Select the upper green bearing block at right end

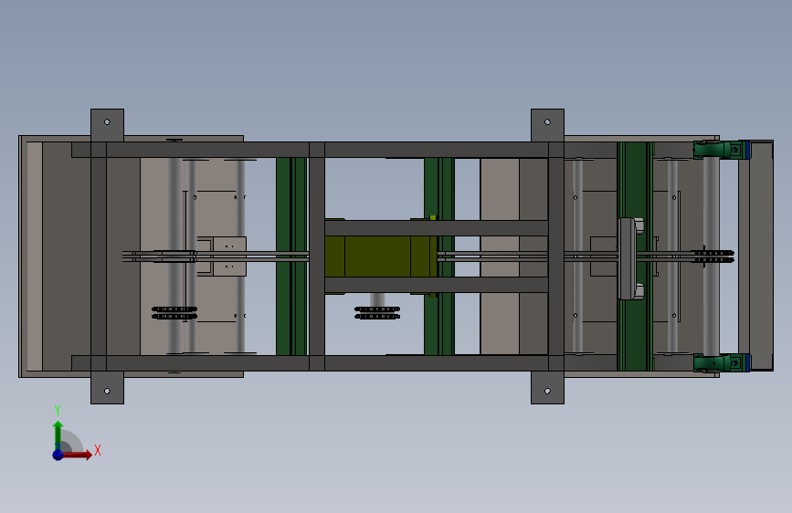click(x=722, y=150)
